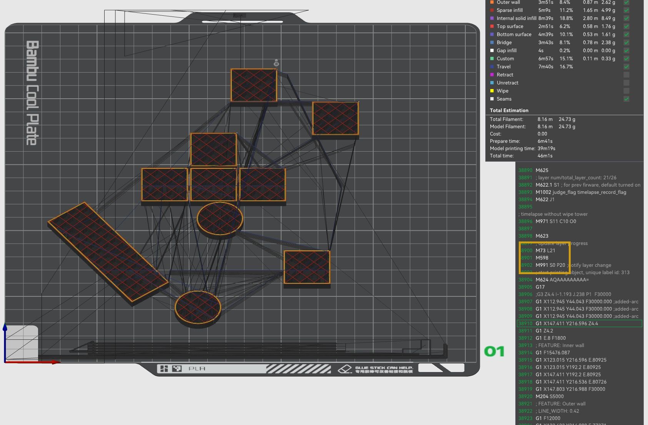Click the Unretract color swatch
The image size is (648, 425).
[492, 83]
